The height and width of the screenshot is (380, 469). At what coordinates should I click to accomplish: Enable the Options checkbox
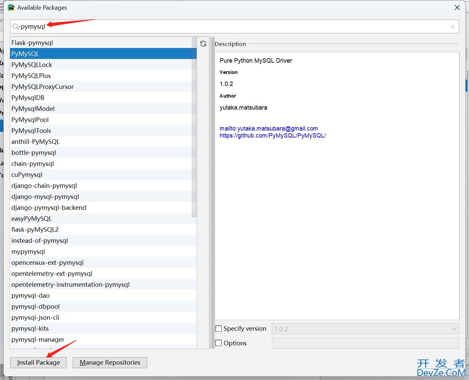click(219, 343)
